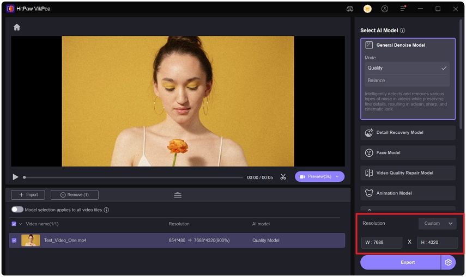Remove (1) selected video
Viewport: 466px width, 277px height.
[x=75, y=195]
